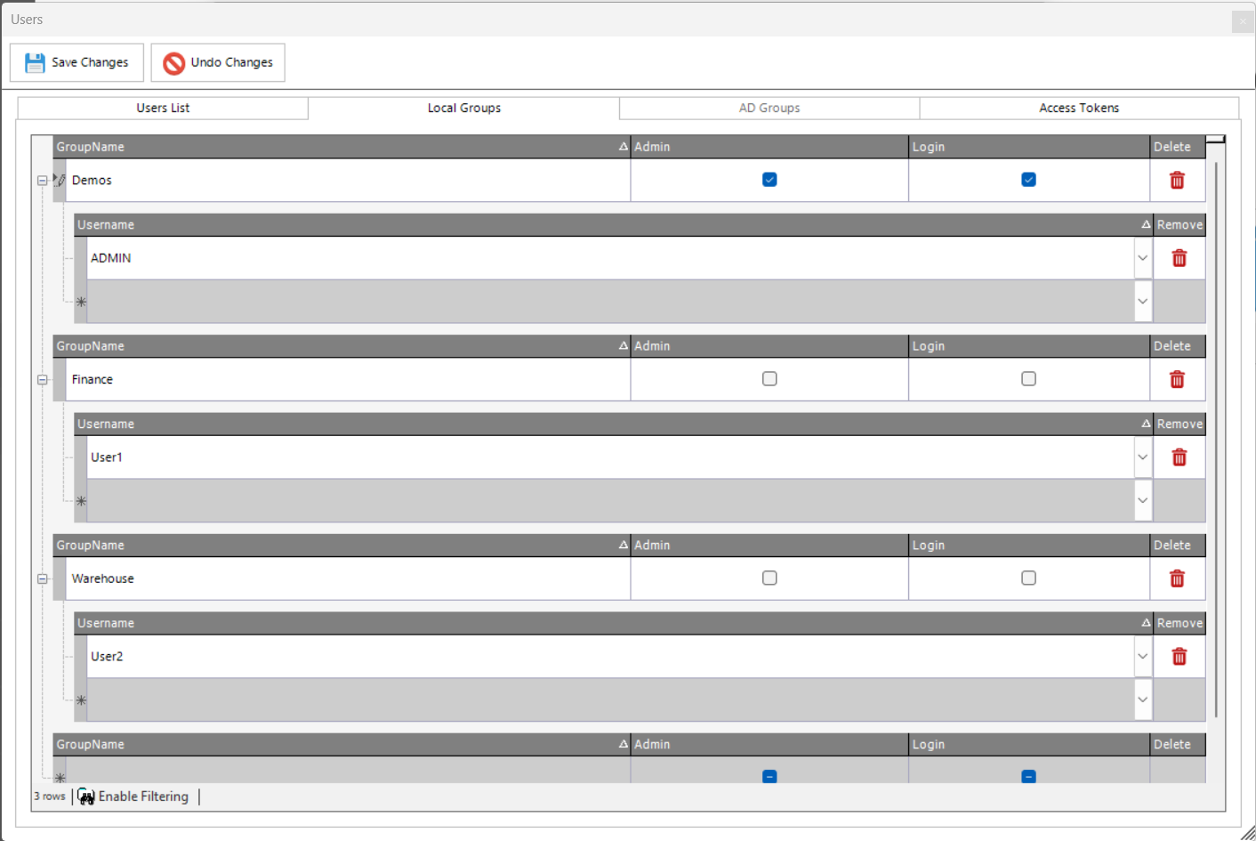Screen dimensions: 1256x841
Task: Open the User2 username dropdown
Action: [1142, 657]
